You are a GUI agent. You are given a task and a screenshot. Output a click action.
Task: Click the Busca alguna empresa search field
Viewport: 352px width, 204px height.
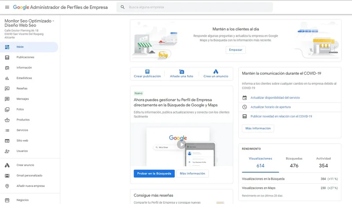[198, 8]
